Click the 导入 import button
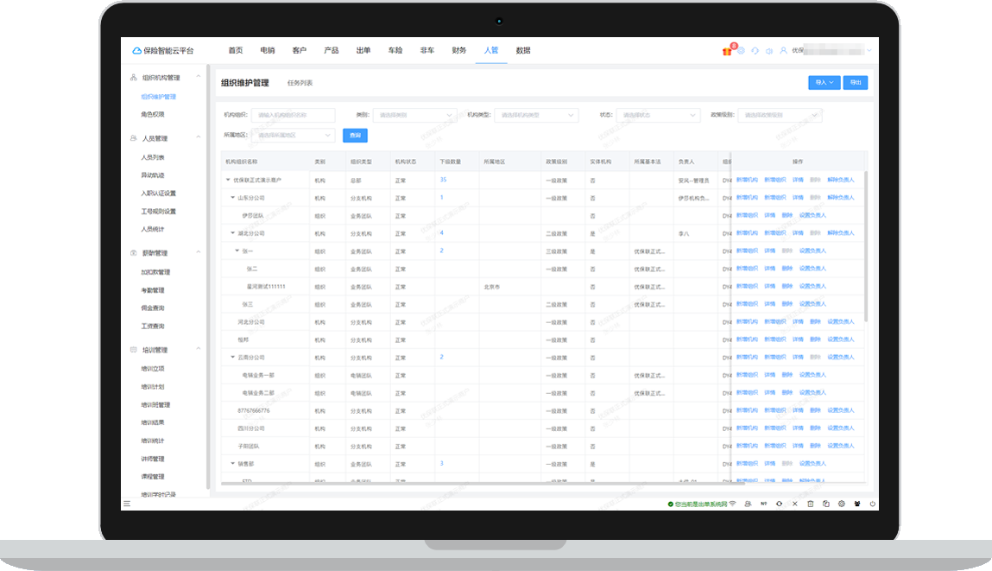Screen dimensions: 992x571 pyautogui.click(x=824, y=82)
